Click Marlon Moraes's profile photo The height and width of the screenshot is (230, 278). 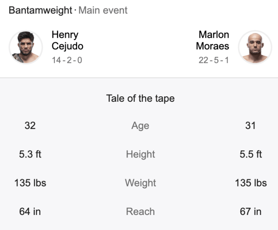pos(255,47)
